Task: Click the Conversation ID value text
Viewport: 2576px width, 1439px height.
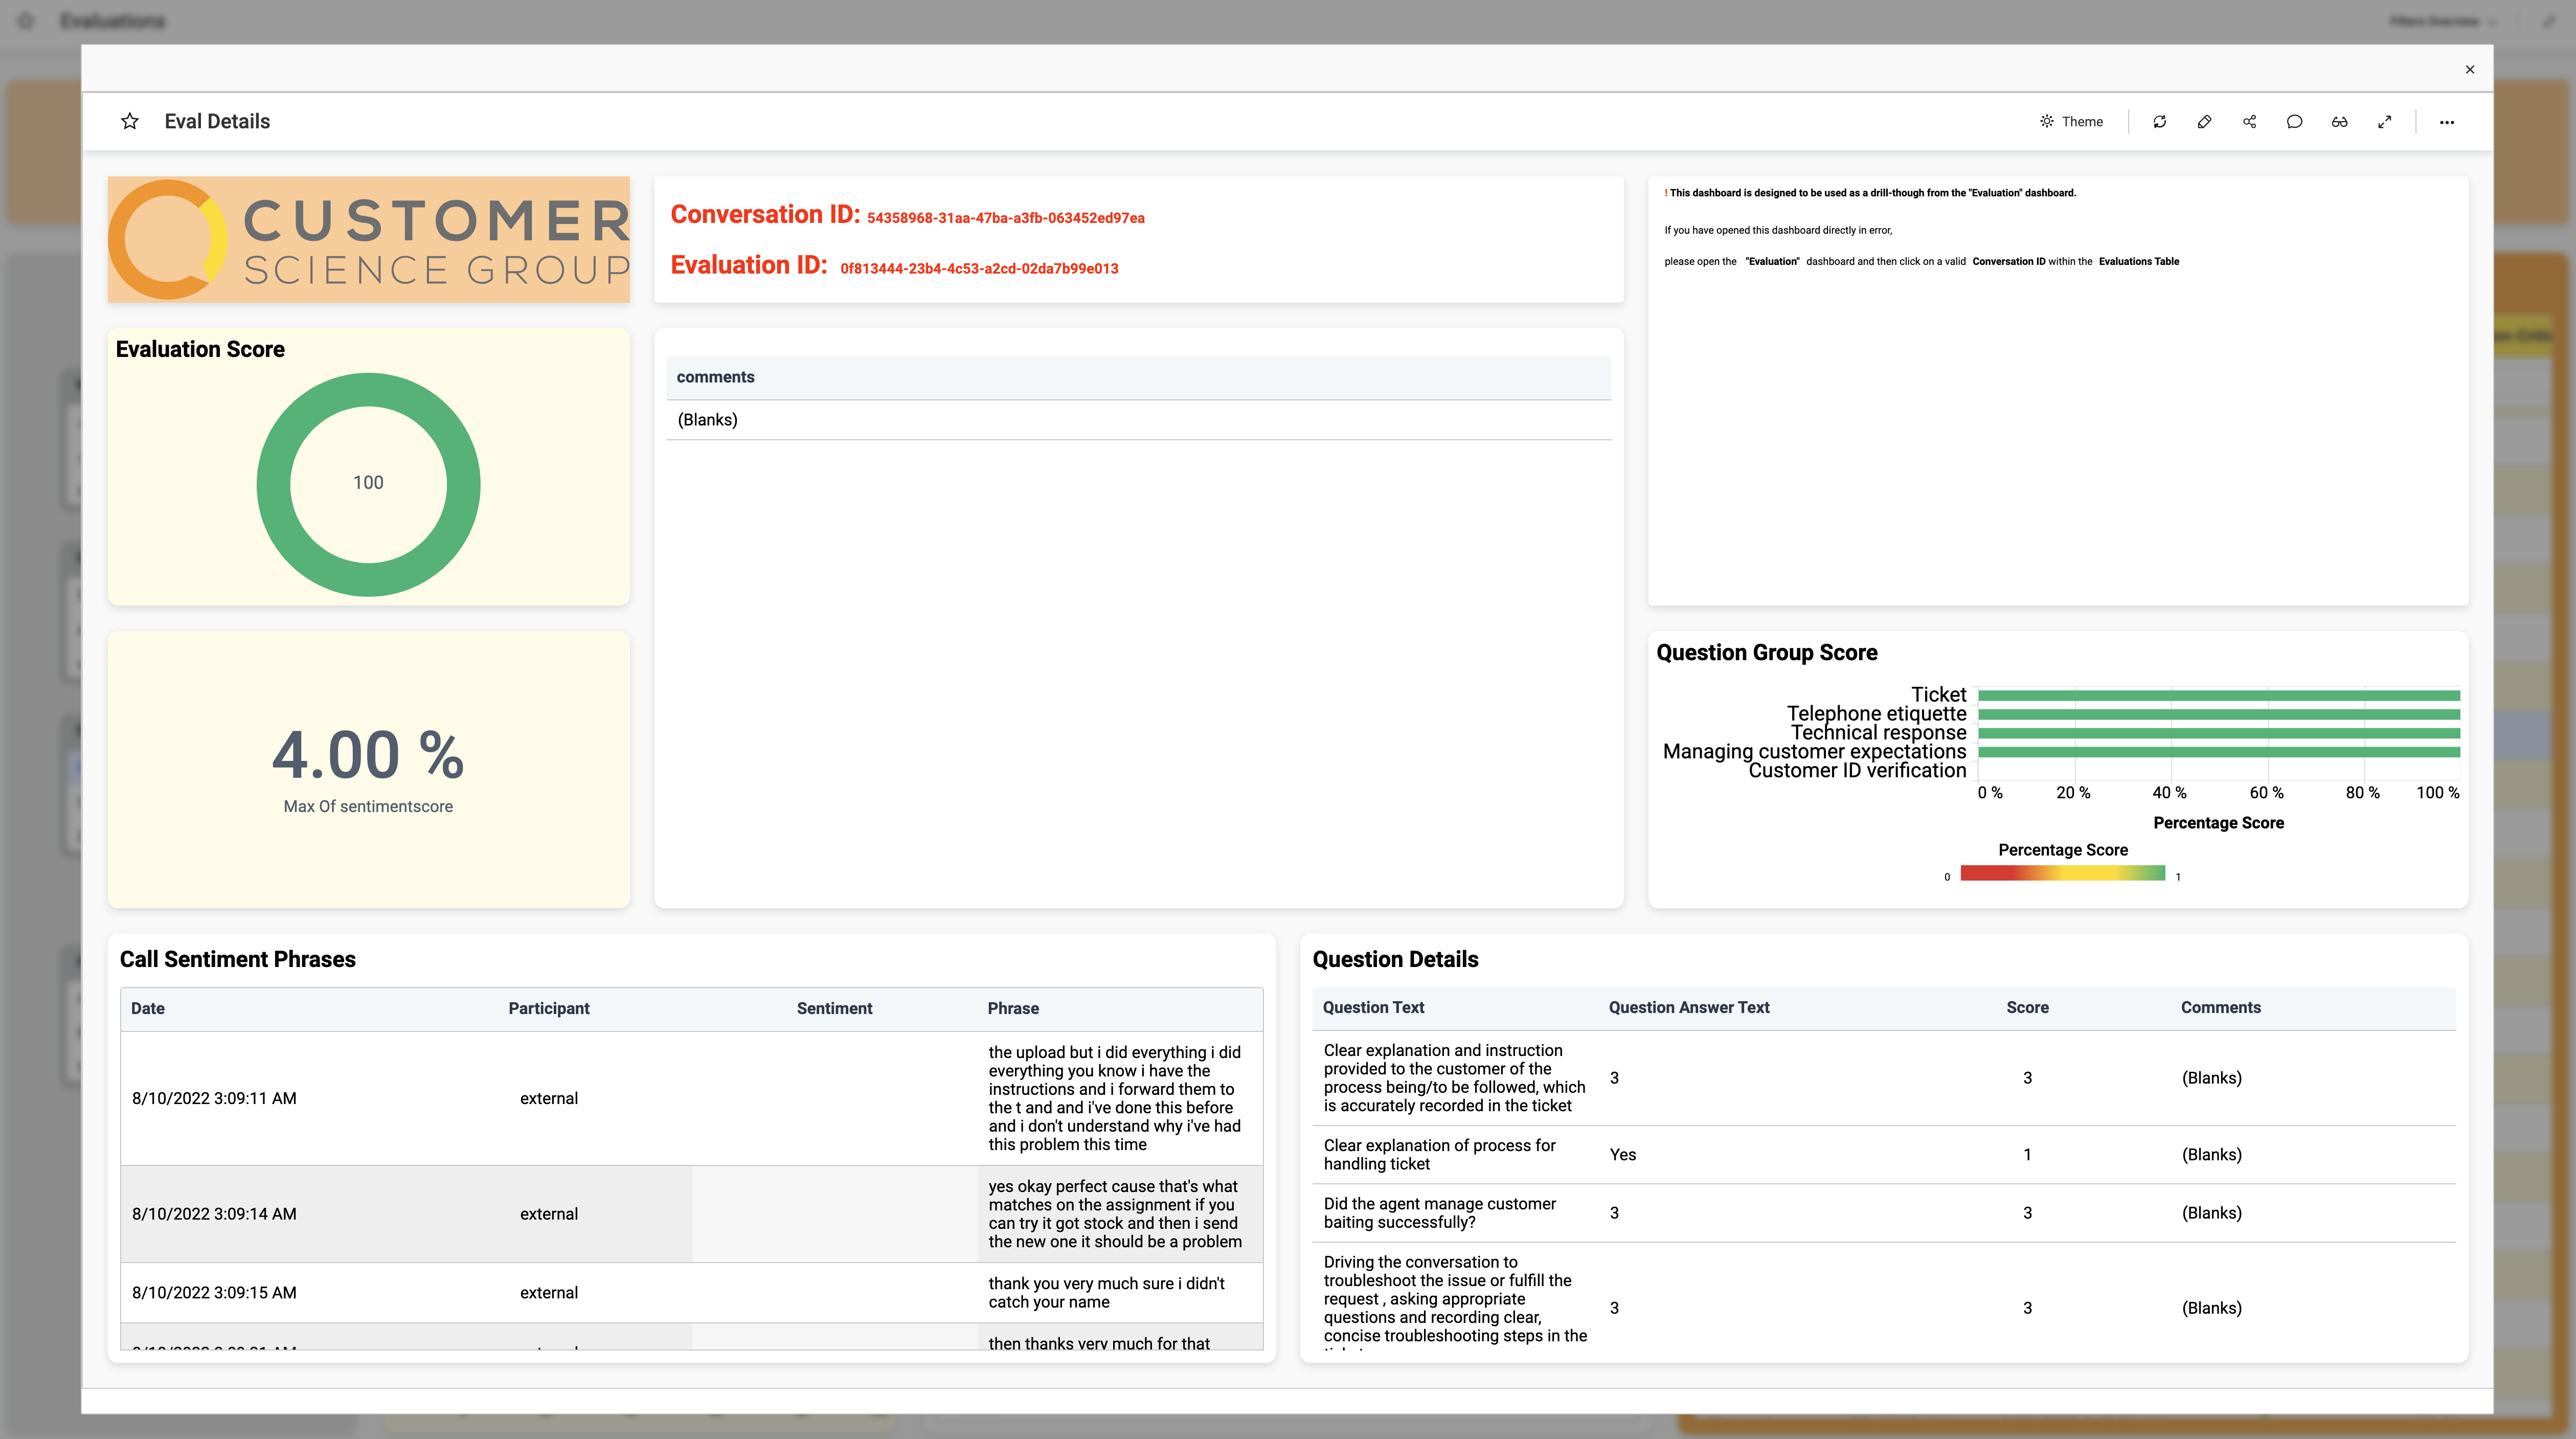Action: (1005, 218)
